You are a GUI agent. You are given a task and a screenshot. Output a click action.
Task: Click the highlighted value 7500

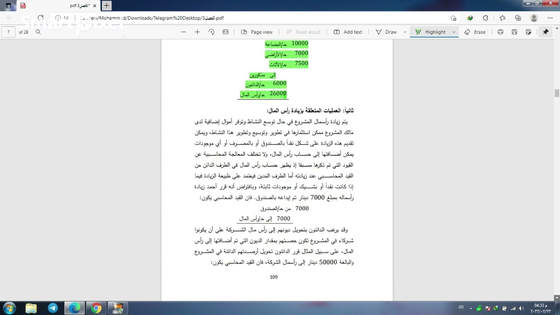pos(301,63)
